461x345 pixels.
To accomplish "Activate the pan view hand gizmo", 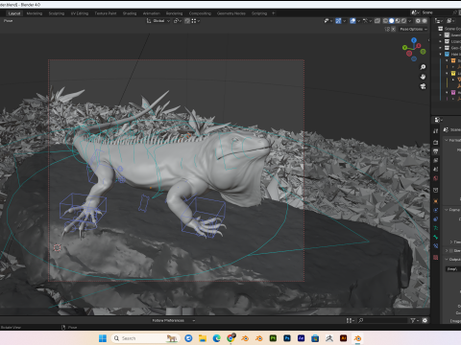I will (423, 77).
